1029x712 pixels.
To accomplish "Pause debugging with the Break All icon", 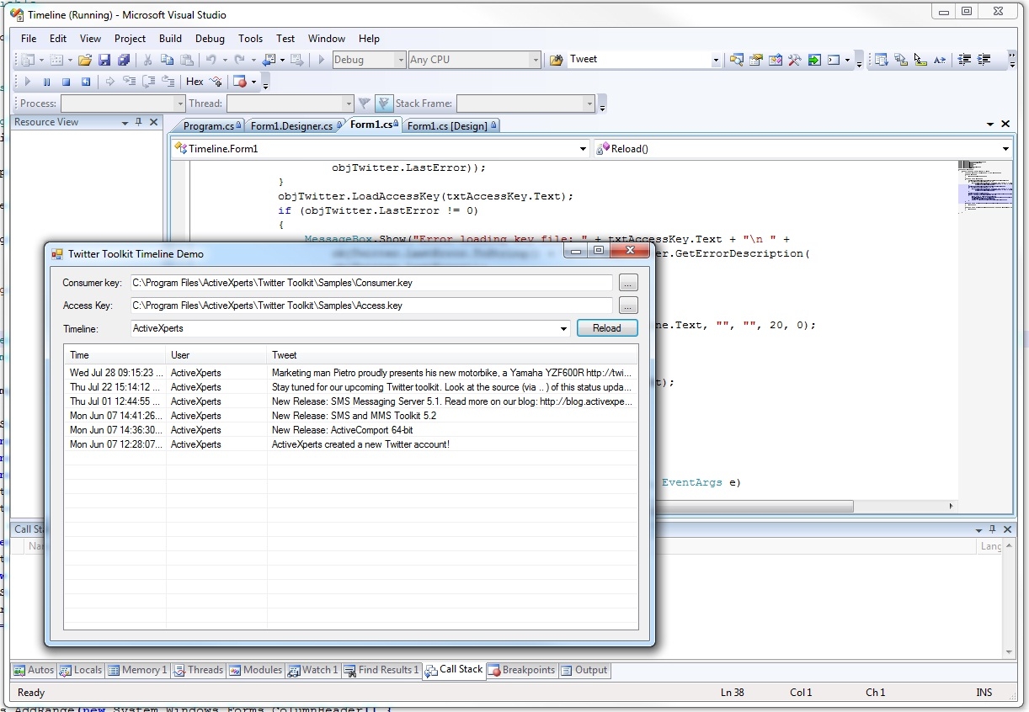I will point(46,82).
